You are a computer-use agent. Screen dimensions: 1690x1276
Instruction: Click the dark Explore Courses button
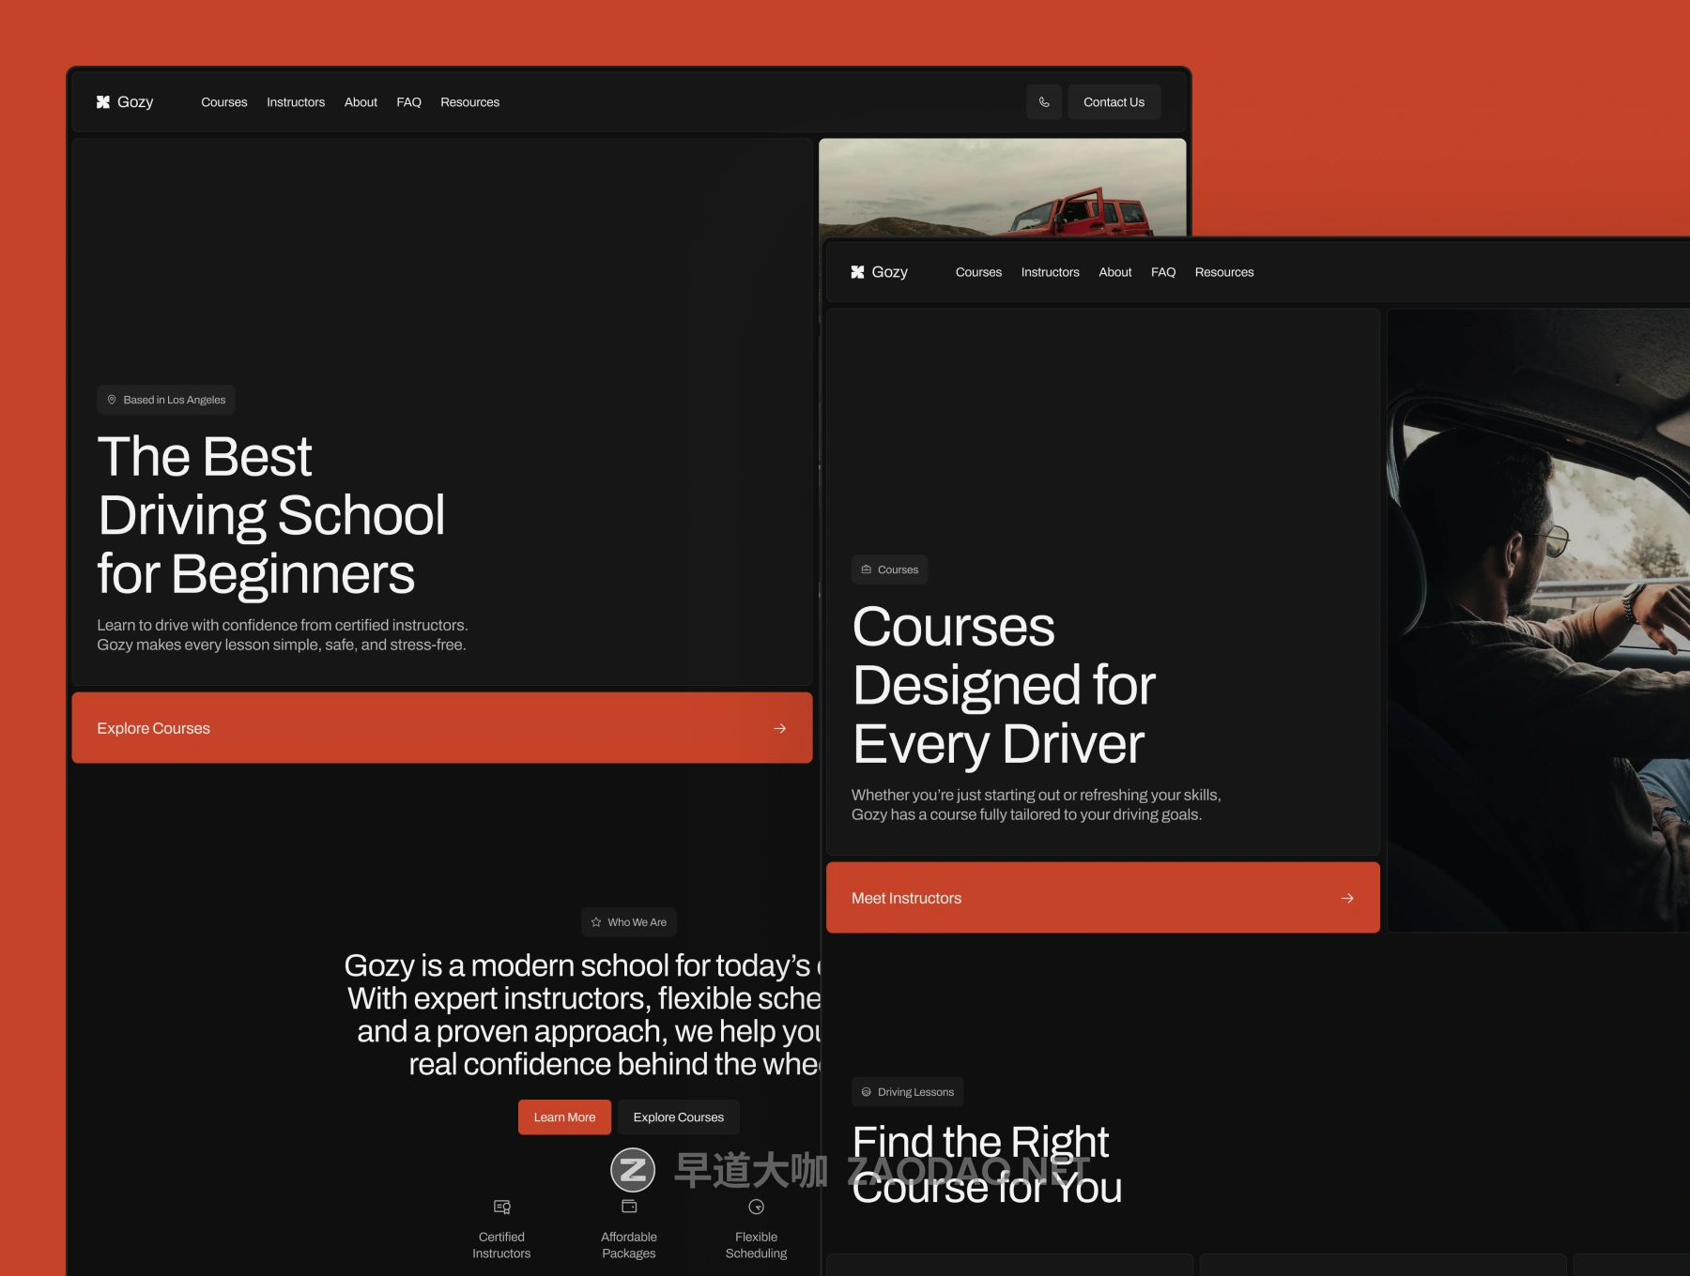point(678,1117)
